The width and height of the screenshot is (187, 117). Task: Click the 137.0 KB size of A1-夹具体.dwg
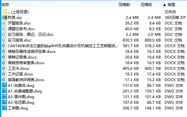click(131, 86)
